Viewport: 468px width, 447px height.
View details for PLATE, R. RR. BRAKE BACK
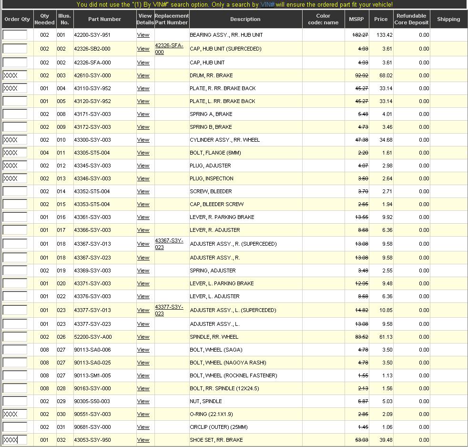pos(143,88)
